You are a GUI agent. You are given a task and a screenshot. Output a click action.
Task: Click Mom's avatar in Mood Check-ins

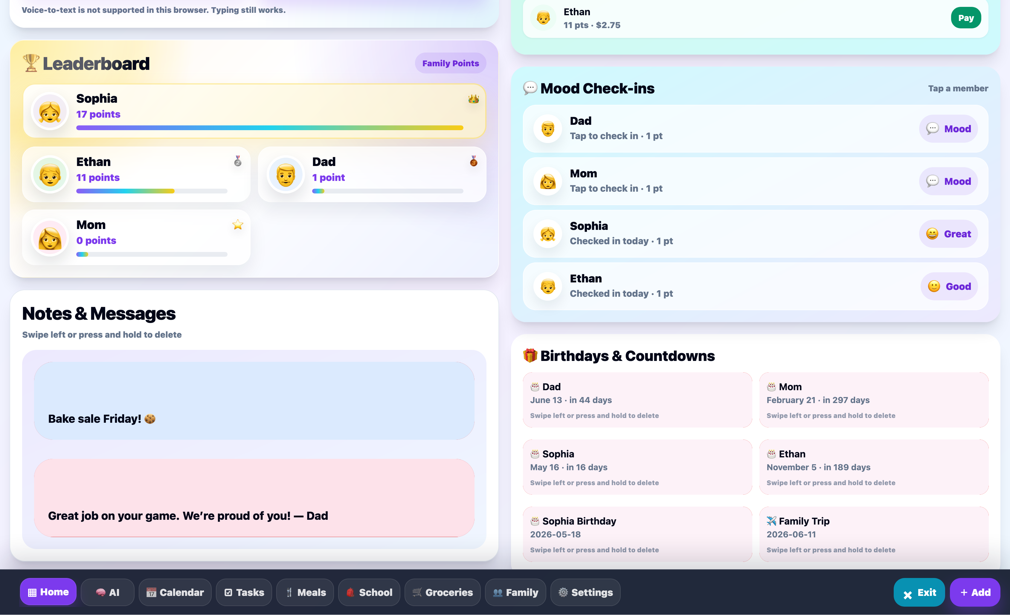point(548,181)
